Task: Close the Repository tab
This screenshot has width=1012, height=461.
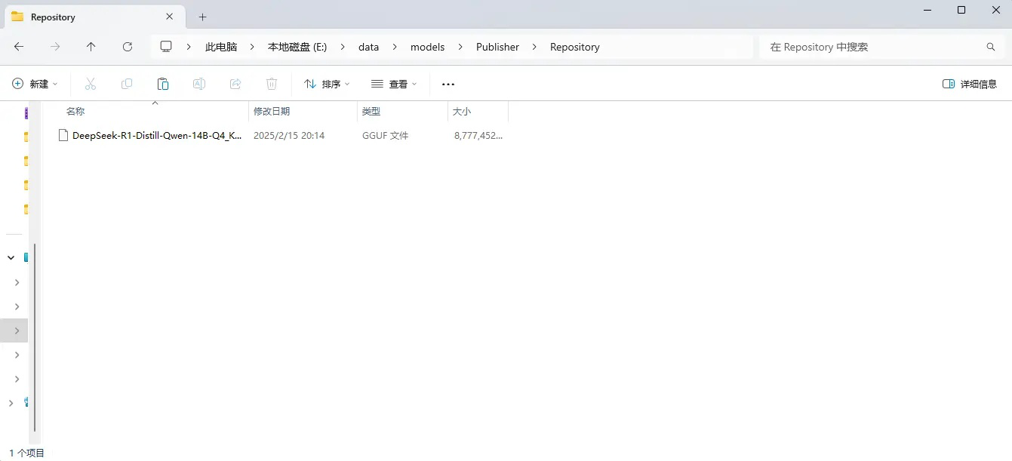Action: click(170, 17)
